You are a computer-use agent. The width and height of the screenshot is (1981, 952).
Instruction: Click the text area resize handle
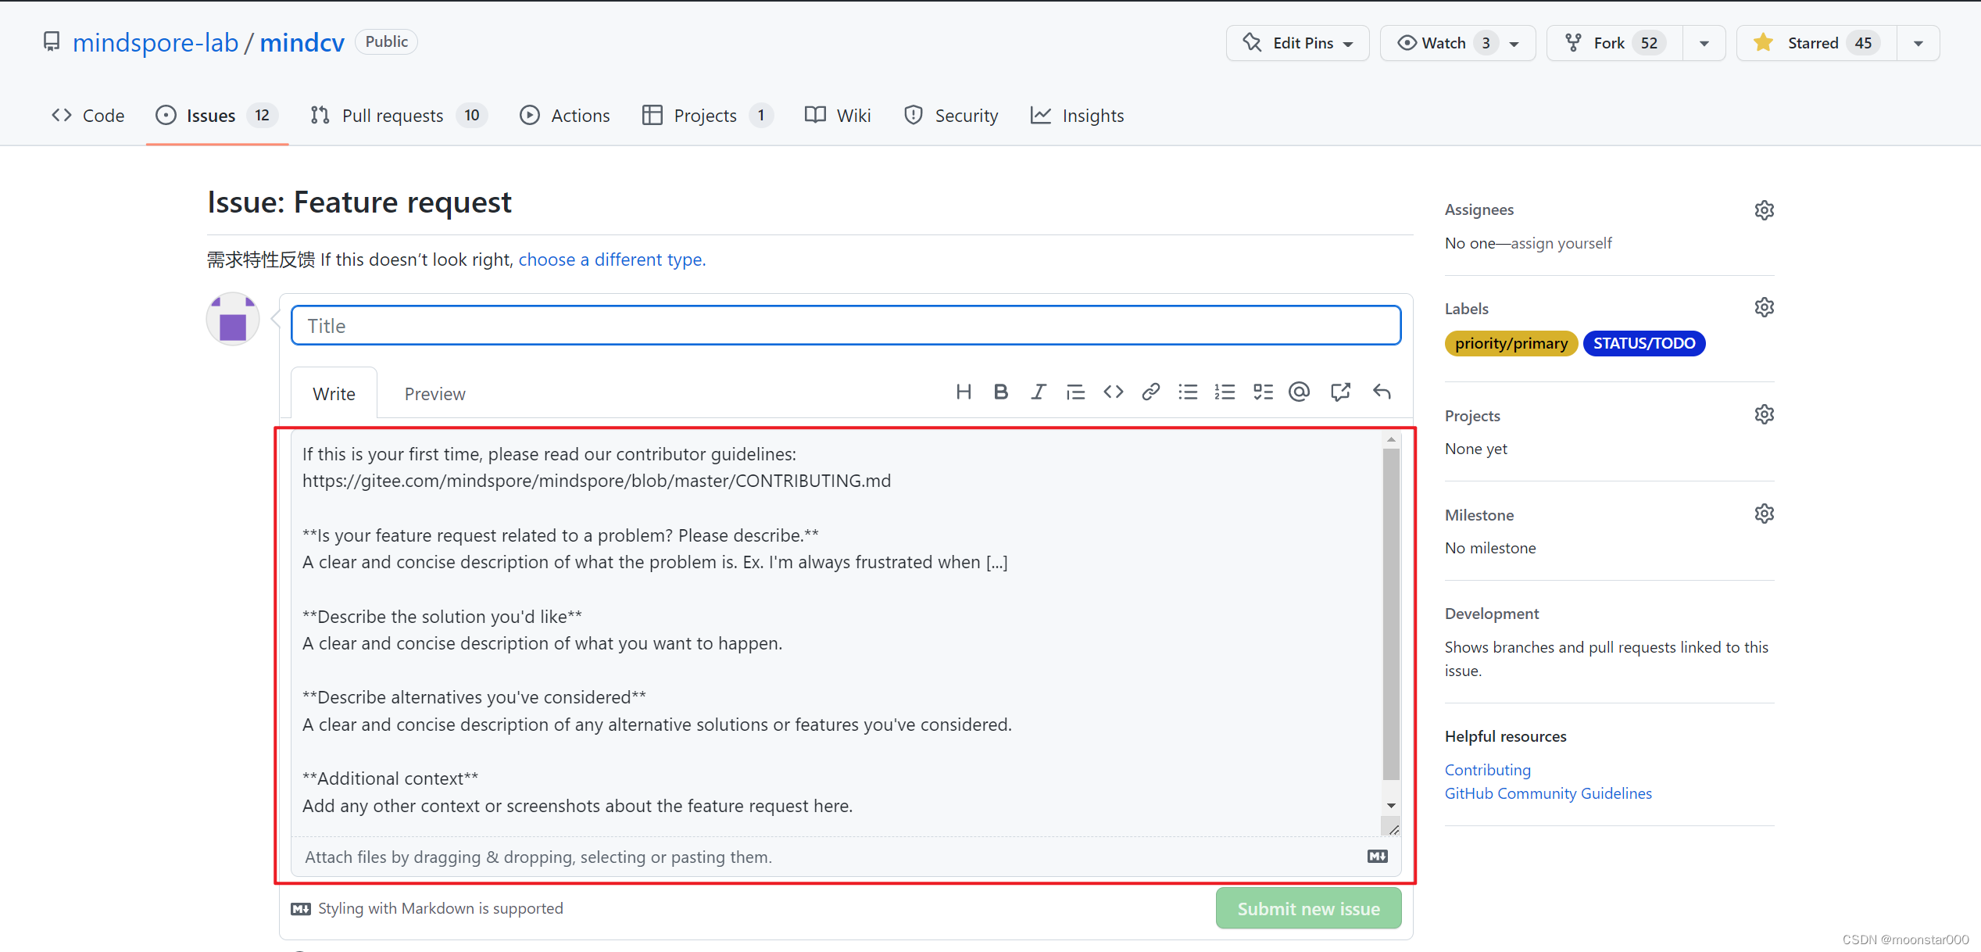[x=1393, y=829]
